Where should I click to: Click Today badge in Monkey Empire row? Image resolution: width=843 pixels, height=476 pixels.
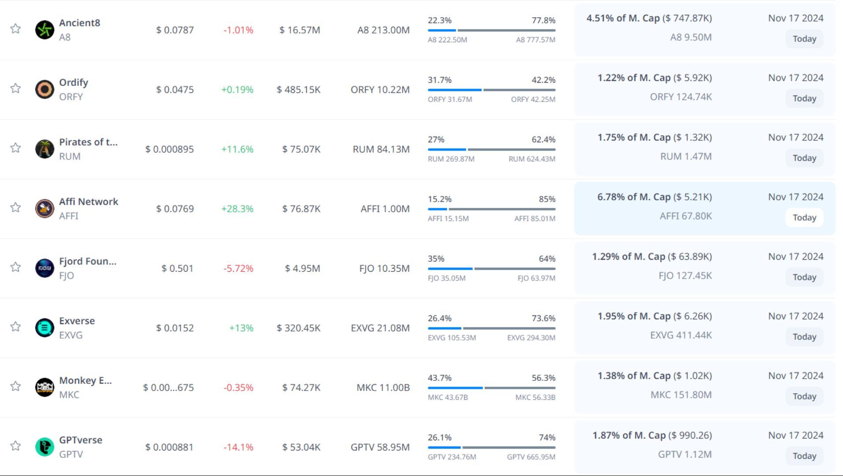click(x=804, y=396)
